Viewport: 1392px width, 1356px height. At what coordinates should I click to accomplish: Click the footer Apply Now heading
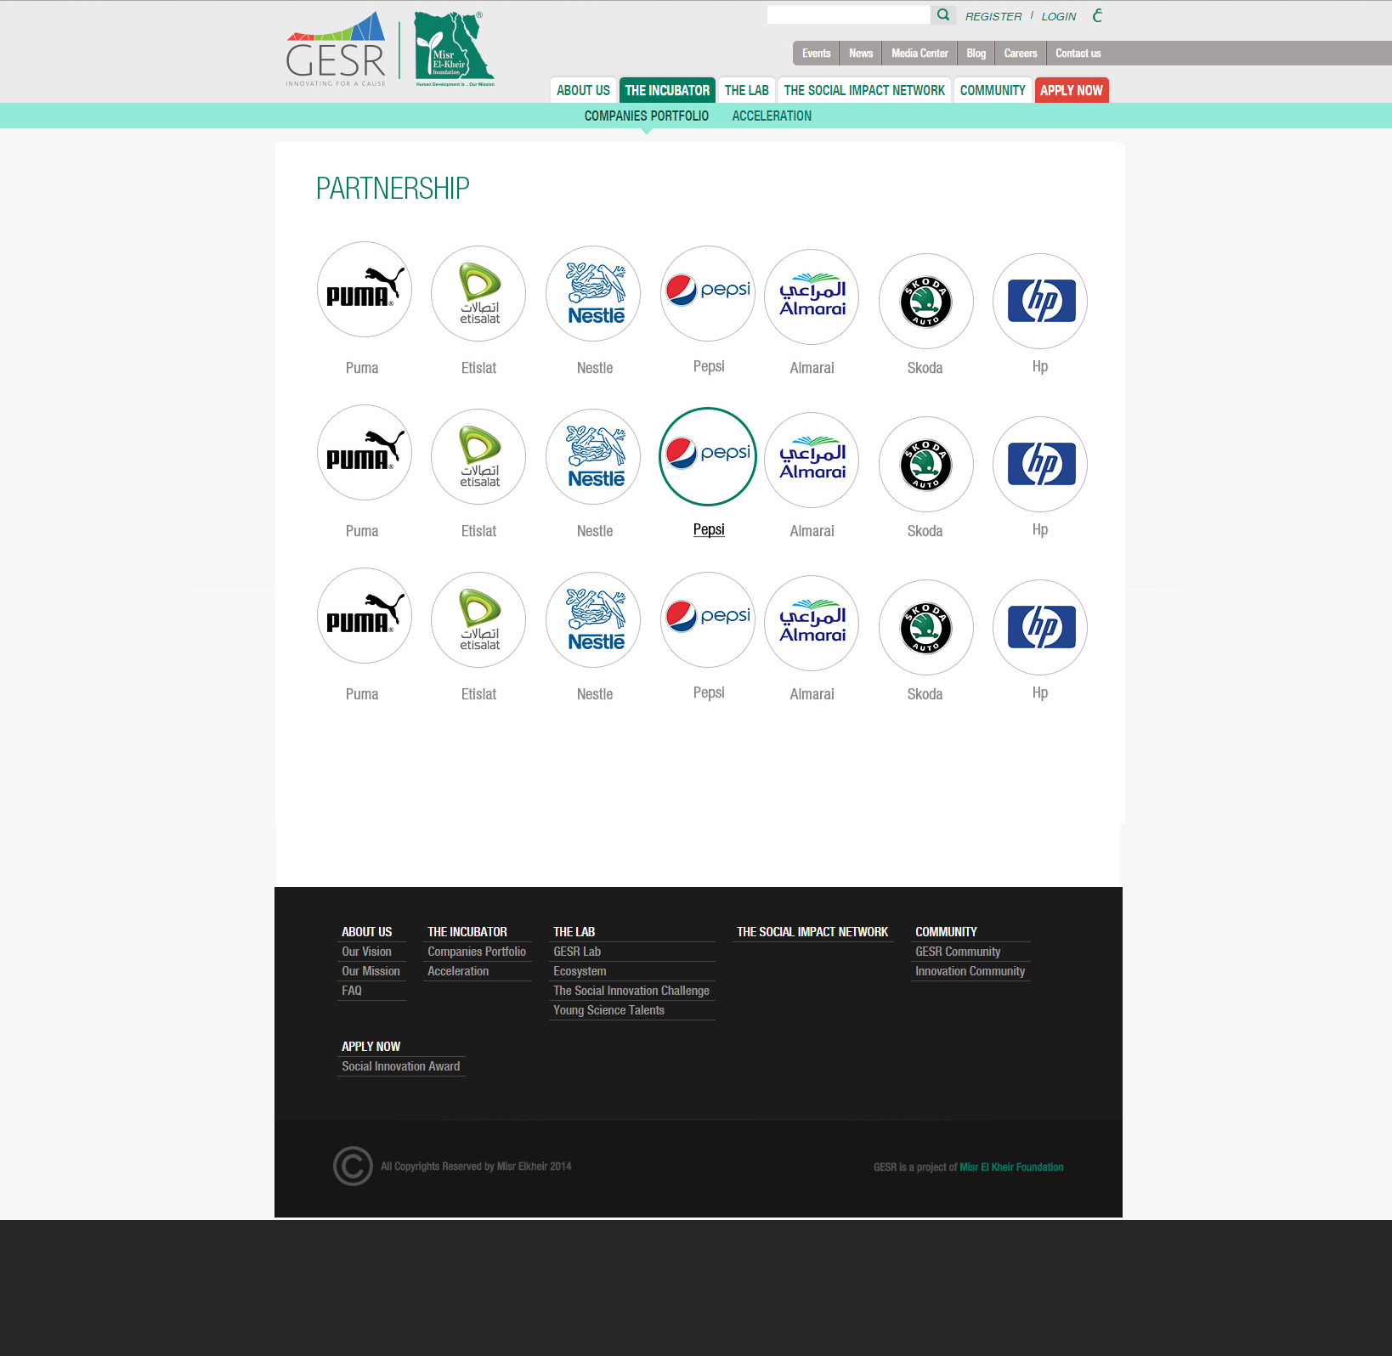(x=371, y=1047)
